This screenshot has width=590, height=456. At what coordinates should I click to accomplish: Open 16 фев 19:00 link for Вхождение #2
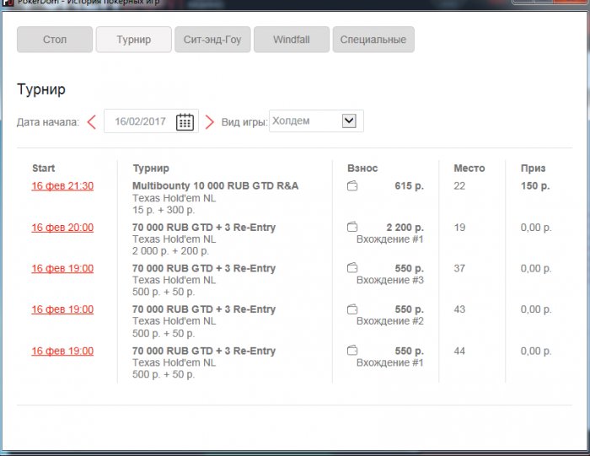tap(62, 309)
